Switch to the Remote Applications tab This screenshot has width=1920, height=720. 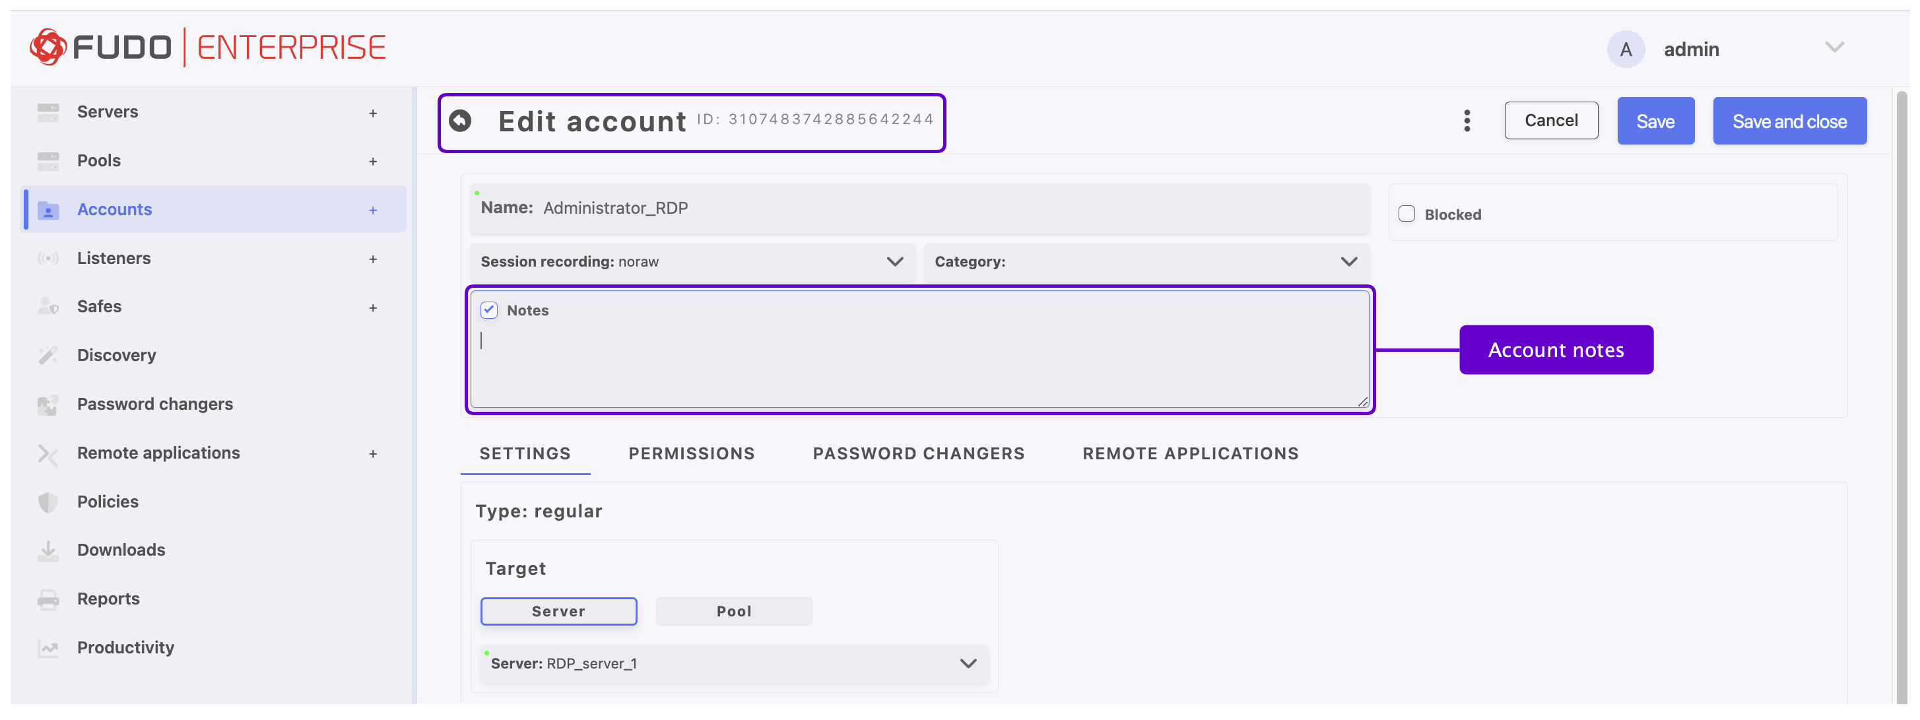click(x=1190, y=454)
